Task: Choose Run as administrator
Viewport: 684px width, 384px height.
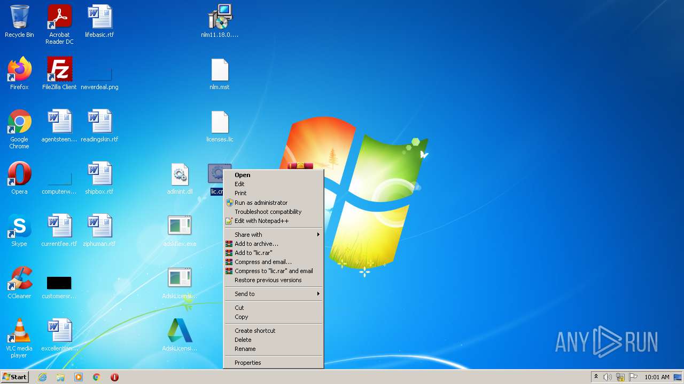Action: (x=274, y=203)
